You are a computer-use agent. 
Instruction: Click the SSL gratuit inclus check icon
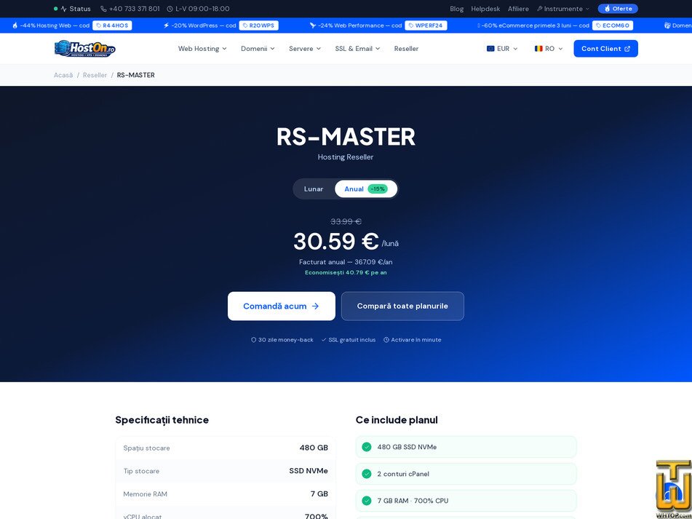pyautogui.click(x=324, y=340)
